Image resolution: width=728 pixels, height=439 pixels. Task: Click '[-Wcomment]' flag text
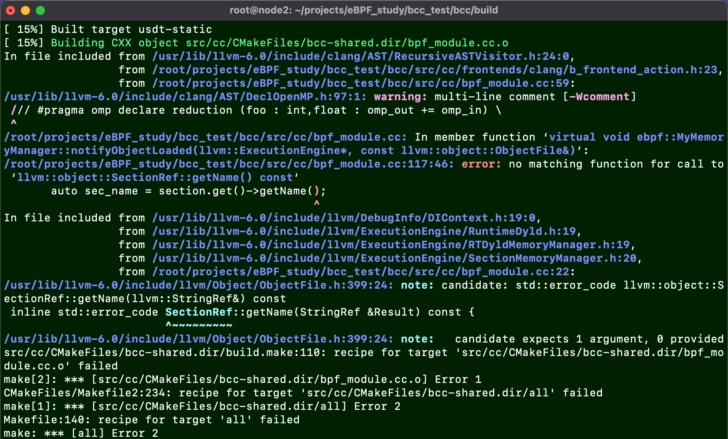pyautogui.click(x=599, y=96)
